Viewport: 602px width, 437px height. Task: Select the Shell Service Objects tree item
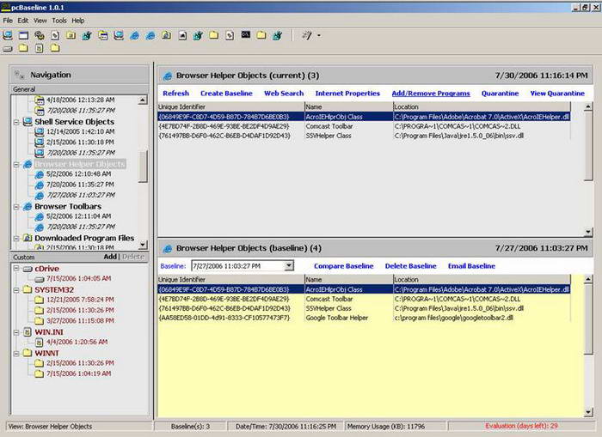click(74, 122)
